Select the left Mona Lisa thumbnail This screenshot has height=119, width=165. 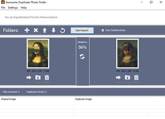(38, 53)
